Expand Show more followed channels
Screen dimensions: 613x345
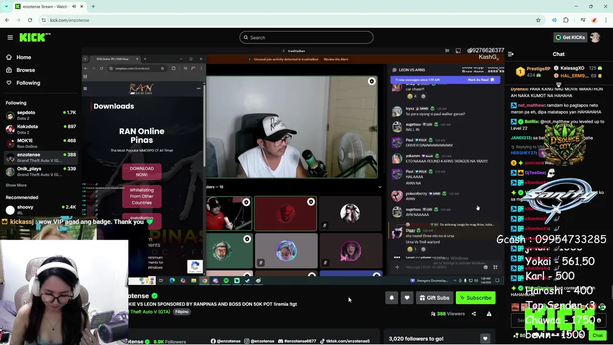tap(16, 185)
